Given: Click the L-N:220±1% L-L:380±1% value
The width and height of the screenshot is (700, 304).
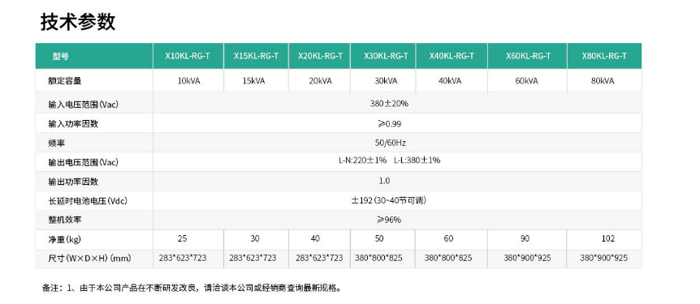Looking at the screenshot, I should coord(389,160).
